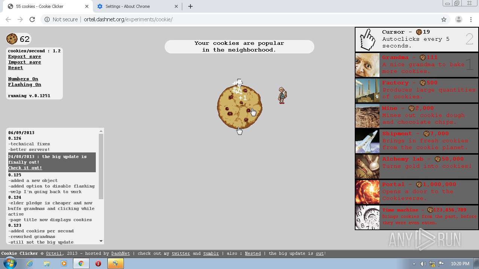479x269 pixels.
Task: Open a new browser tab
Action: pos(190,6)
